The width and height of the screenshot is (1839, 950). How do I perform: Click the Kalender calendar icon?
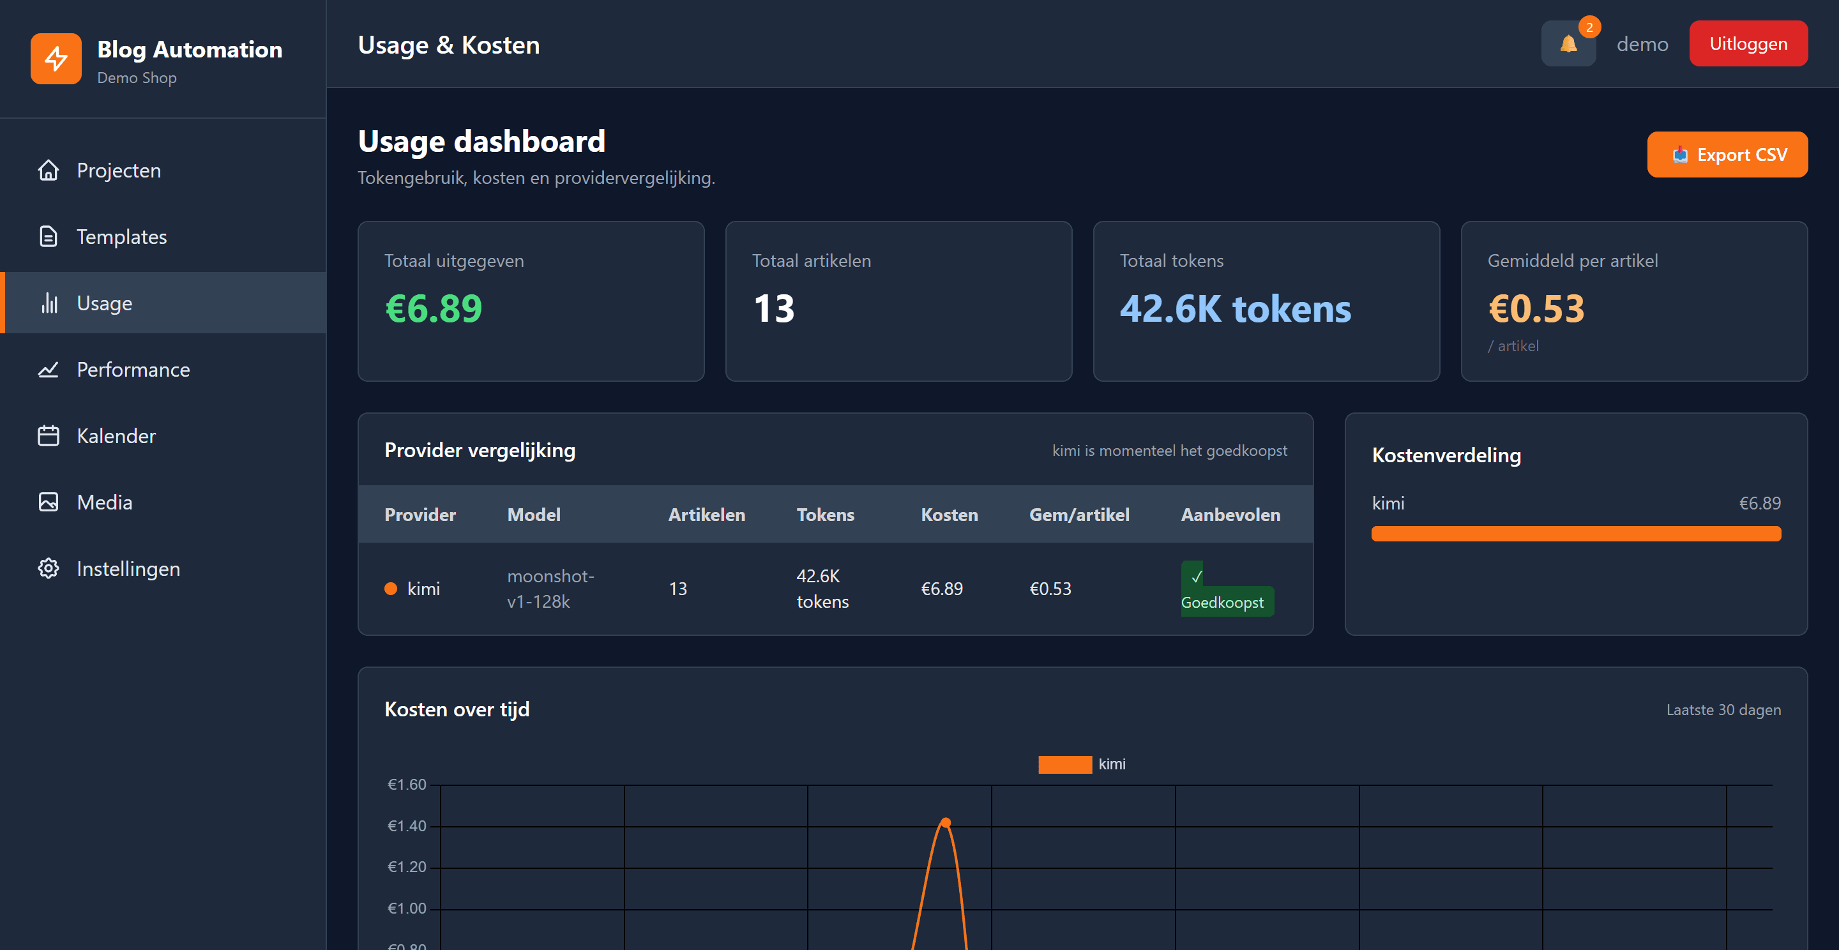coord(49,436)
